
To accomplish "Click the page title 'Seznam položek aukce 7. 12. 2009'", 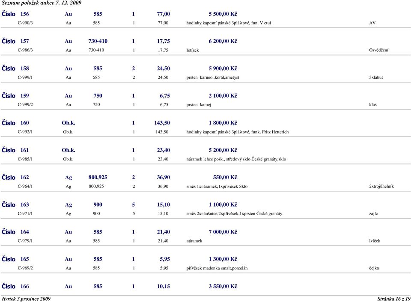I will point(42,3).
